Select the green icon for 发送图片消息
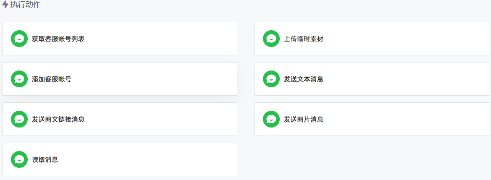 271,119
